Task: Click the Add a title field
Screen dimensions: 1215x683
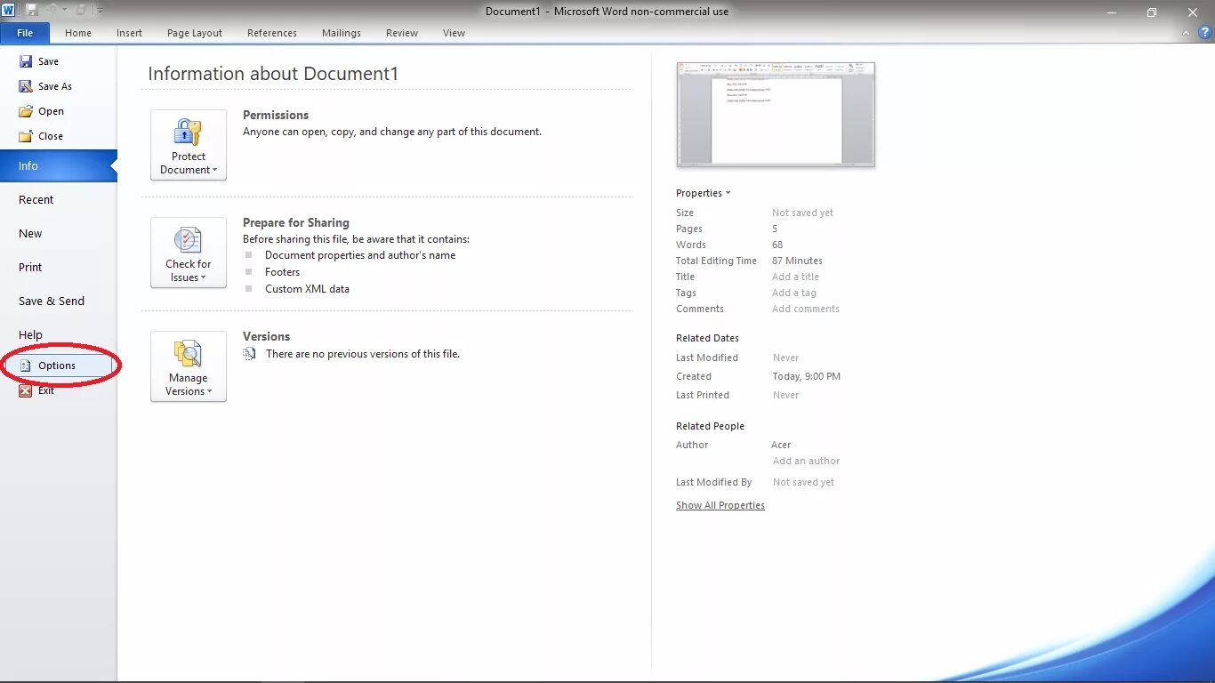Action: [x=796, y=277]
